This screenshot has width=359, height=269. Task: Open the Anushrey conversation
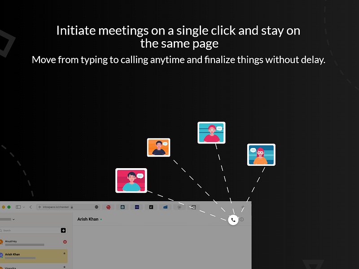click(x=34, y=243)
